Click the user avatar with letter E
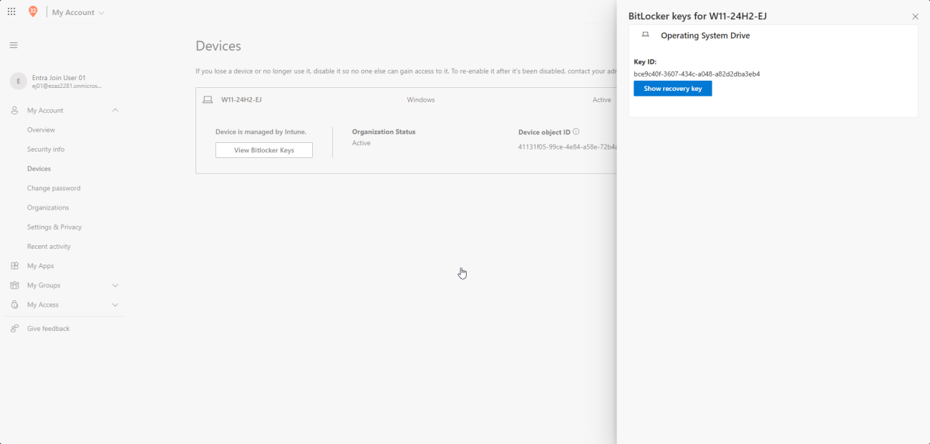 (19, 82)
